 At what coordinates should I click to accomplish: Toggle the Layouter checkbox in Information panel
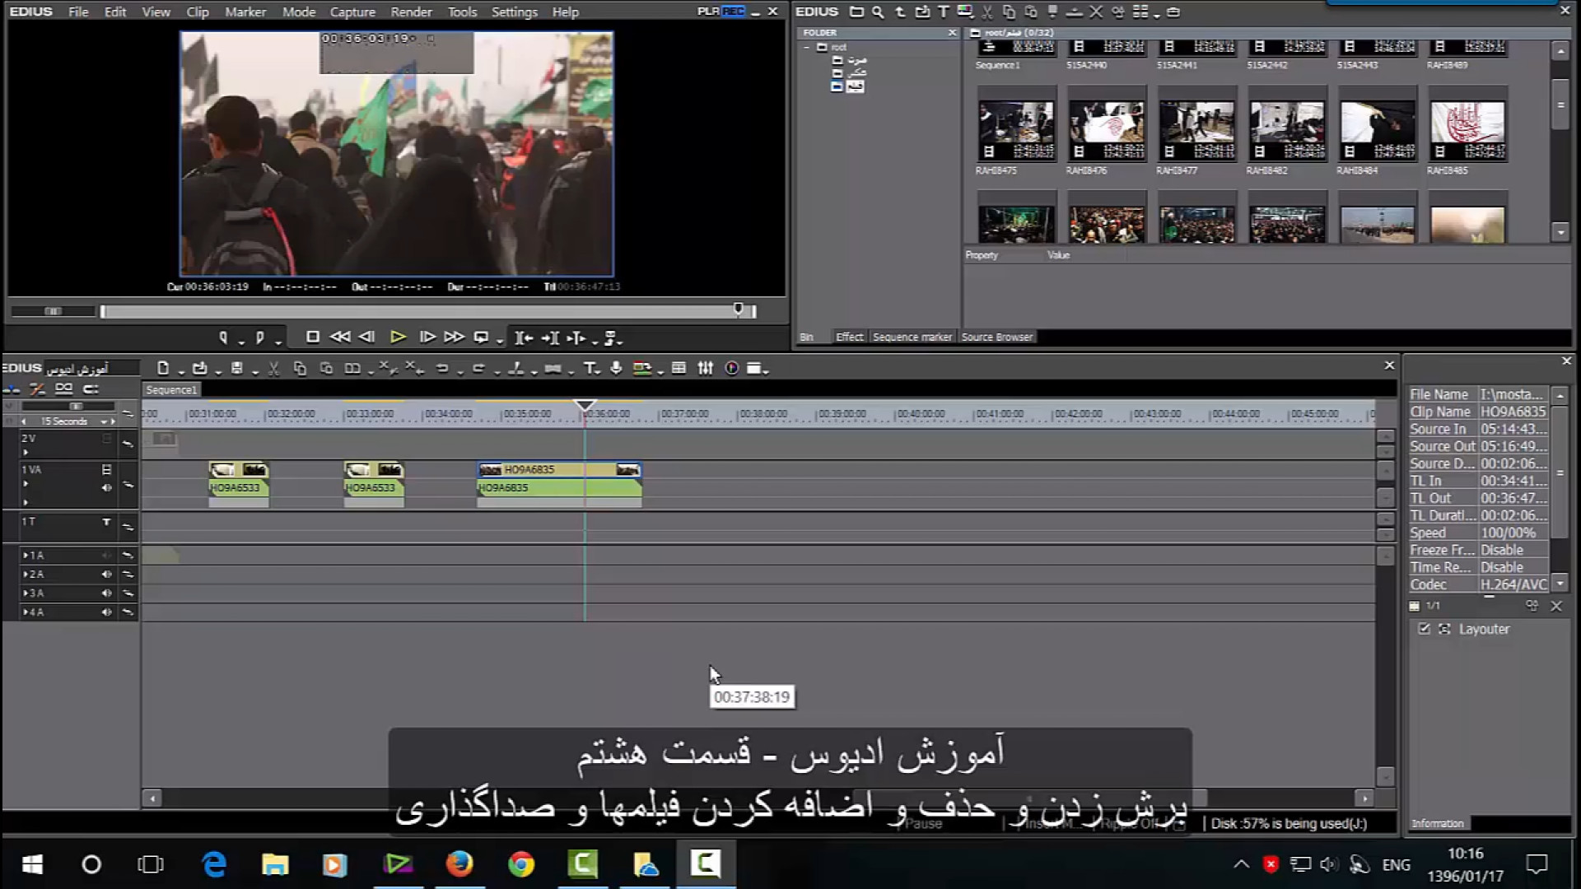[1424, 629]
